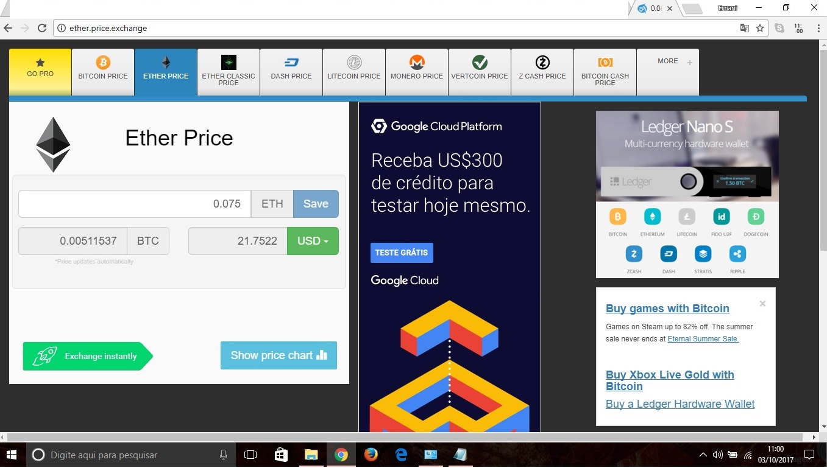Open Ether Classic Price tab
The height and width of the screenshot is (468, 827).
(x=229, y=72)
